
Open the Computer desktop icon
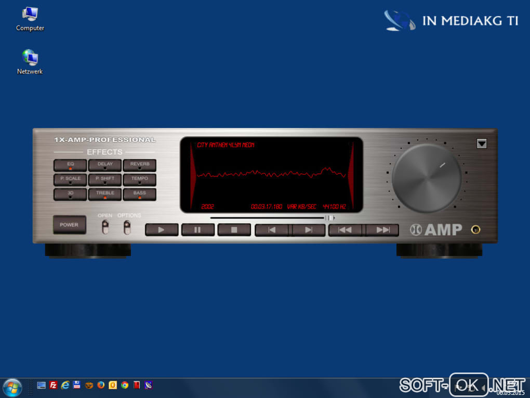pos(30,19)
